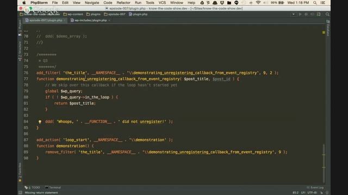Image resolution: width=348 pixels, height=195 pixels.
Task: Open the File menu
Action: [55, 3]
